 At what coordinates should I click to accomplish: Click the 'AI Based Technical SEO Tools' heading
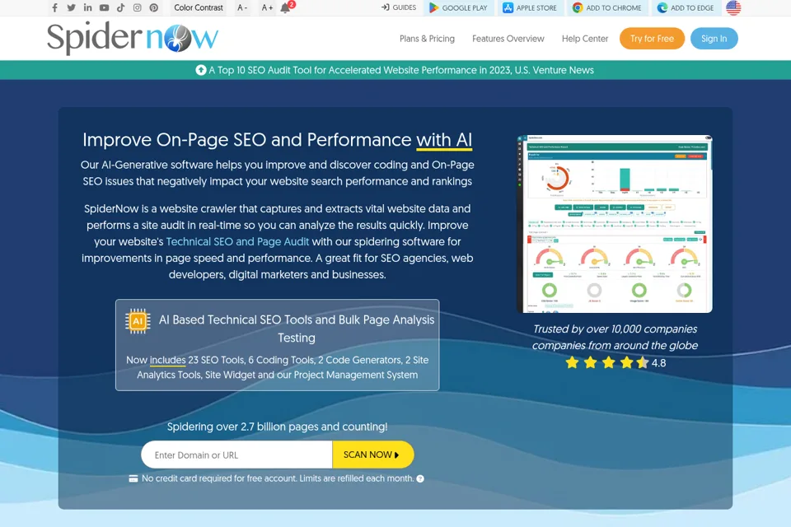click(x=297, y=329)
